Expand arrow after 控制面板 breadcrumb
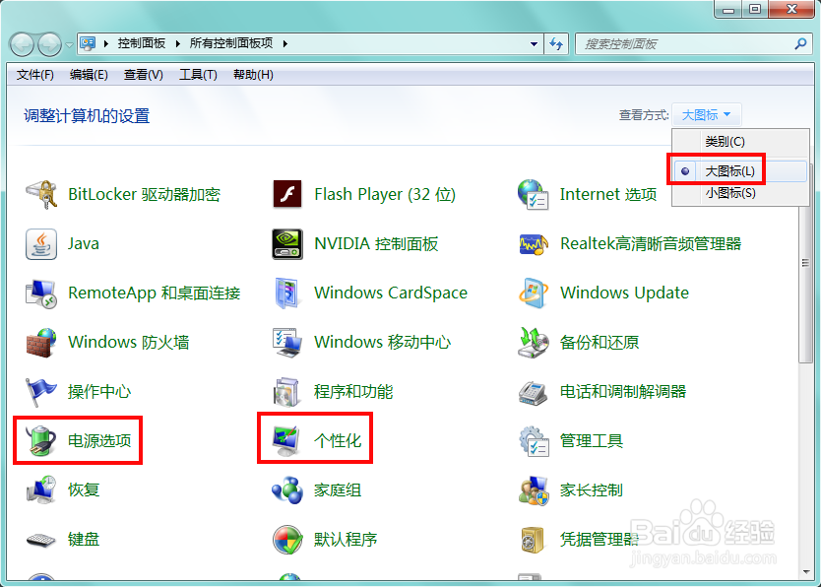This screenshot has width=821, height=587. 178,43
